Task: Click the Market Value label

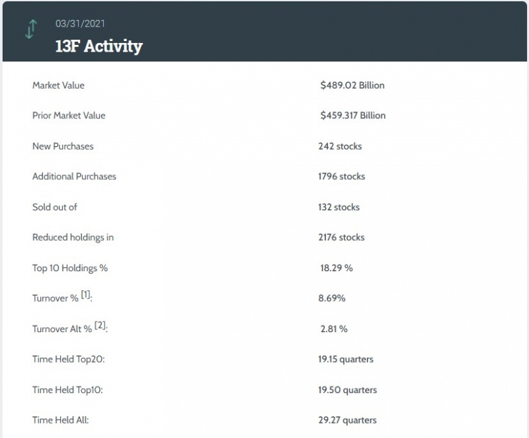Action: pos(58,85)
